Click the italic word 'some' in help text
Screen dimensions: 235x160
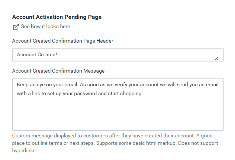(x=125, y=143)
